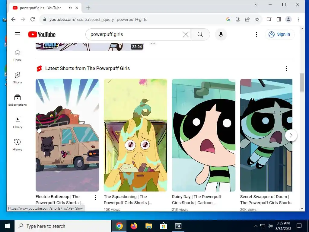Screen dimensions: 309x232
Task: Click the scrollbar down arrow
Action: click(x=302, y=209)
